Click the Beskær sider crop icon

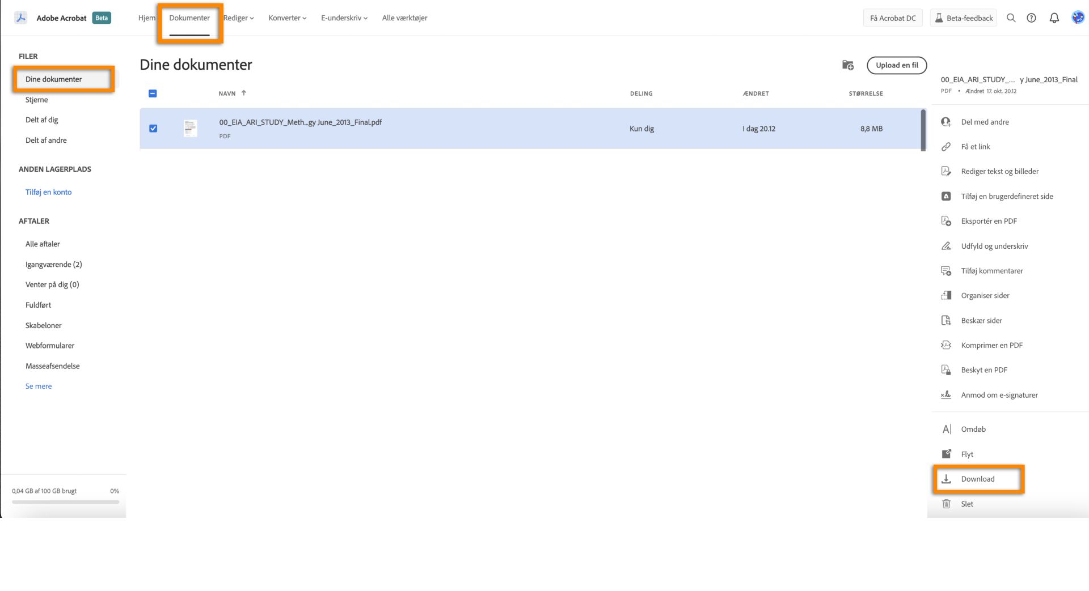[x=946, y=321]
